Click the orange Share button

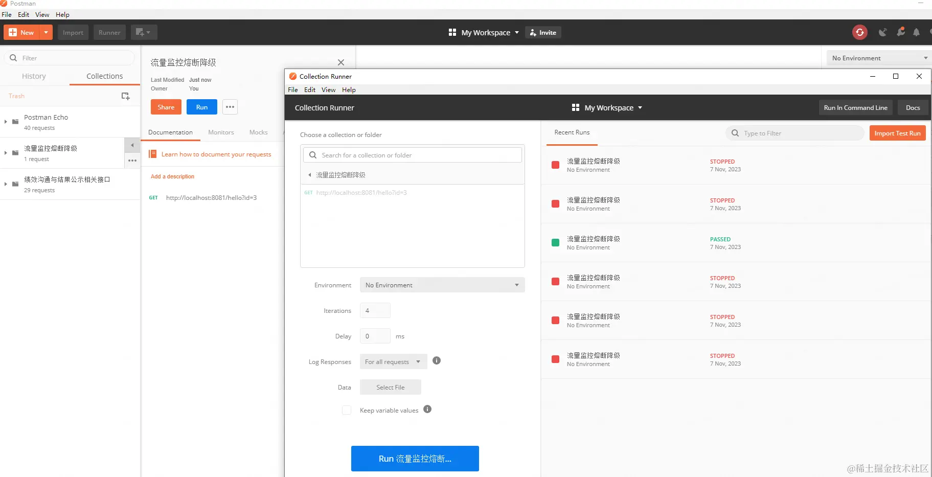tap(166, 107)
